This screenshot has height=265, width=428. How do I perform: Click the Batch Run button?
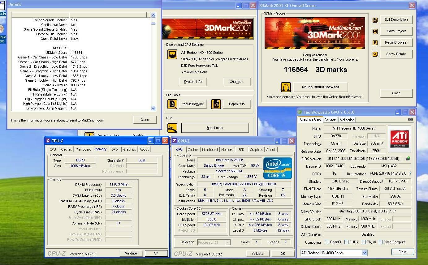(x=237, y=104)
